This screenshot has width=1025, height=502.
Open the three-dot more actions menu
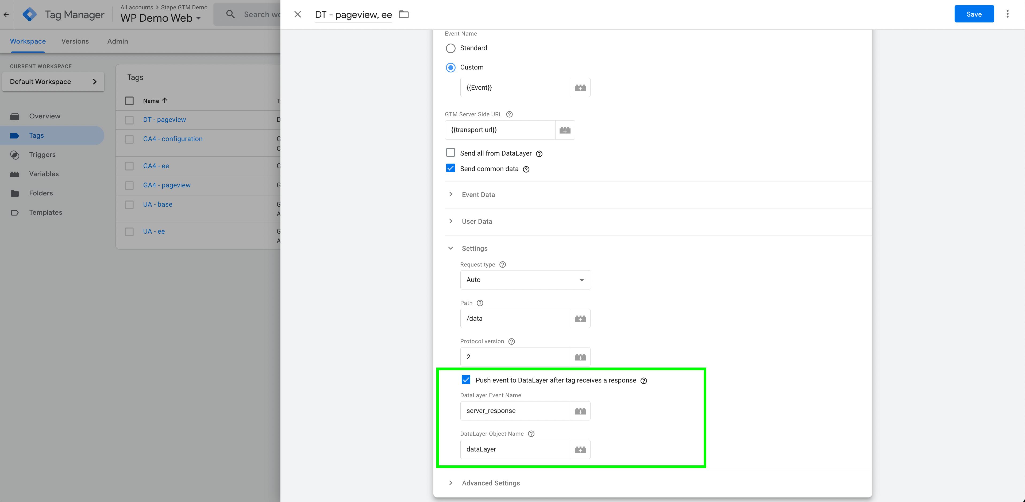click(x=1008, y=14)
